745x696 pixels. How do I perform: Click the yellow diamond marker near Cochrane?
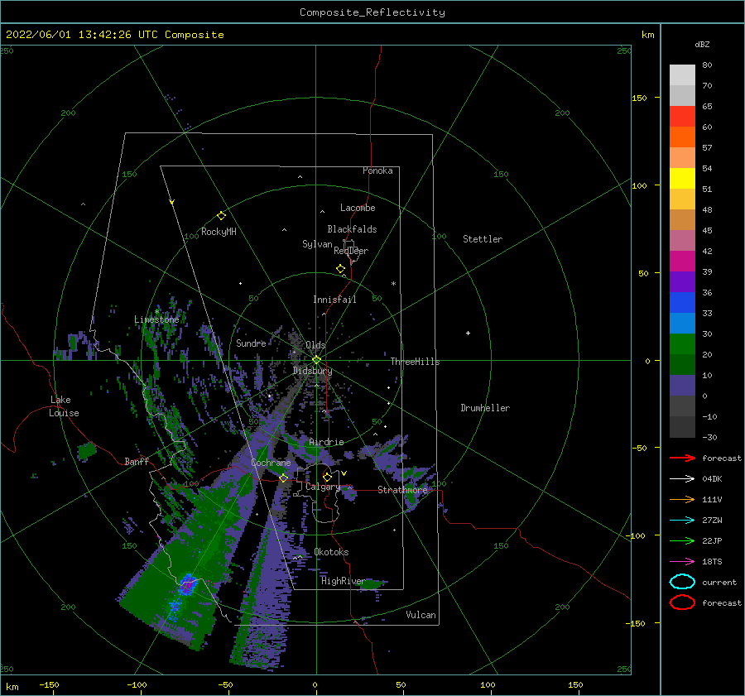[283, 478]
